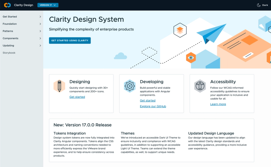Click the Accessibility person icon
The width and height of the screenshot is (271, 167).
pyautogui.click(x=200, y=86)
